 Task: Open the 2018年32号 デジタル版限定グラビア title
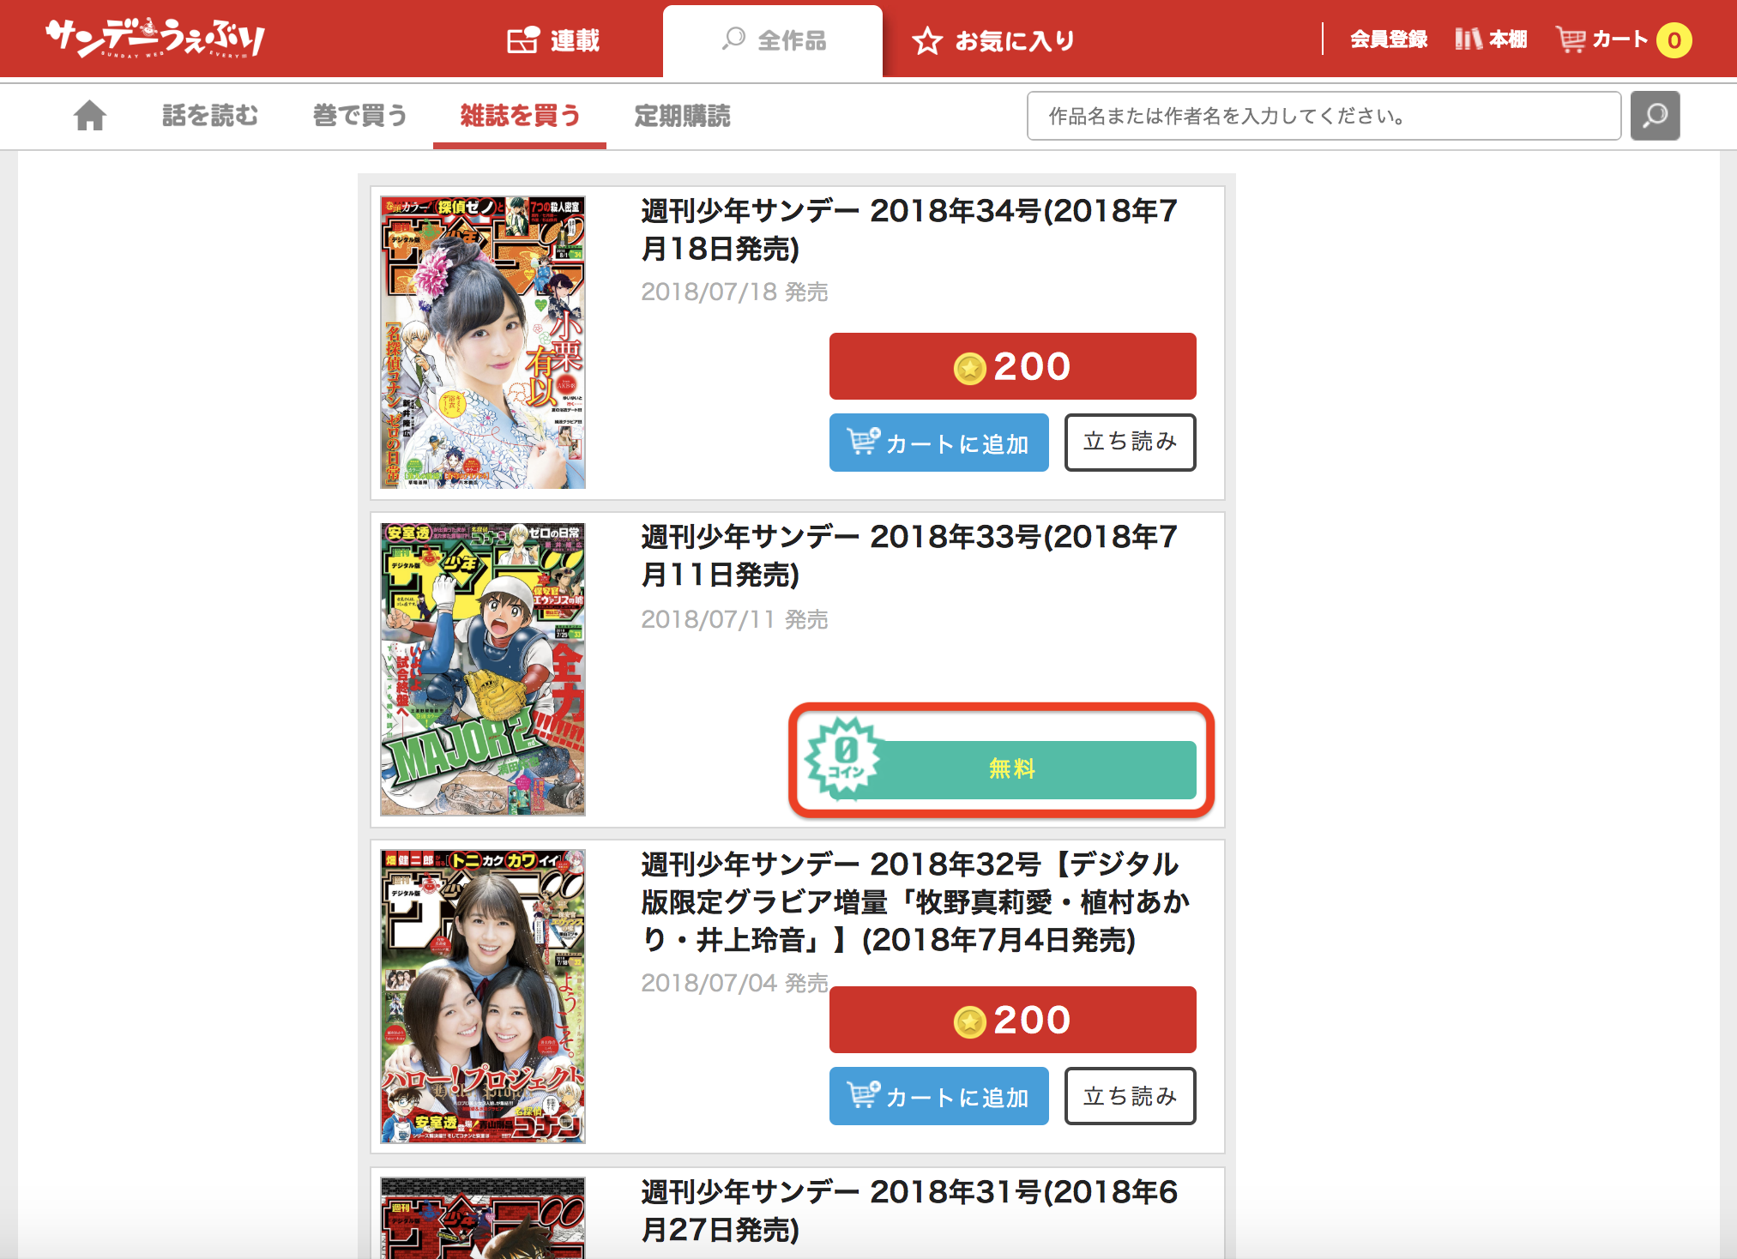tap(915, 901)
